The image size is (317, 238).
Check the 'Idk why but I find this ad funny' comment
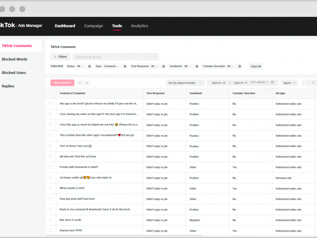[x=50, y=156]
